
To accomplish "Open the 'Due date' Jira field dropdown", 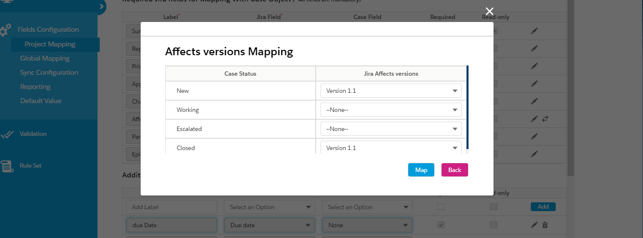I will (269, 225).
